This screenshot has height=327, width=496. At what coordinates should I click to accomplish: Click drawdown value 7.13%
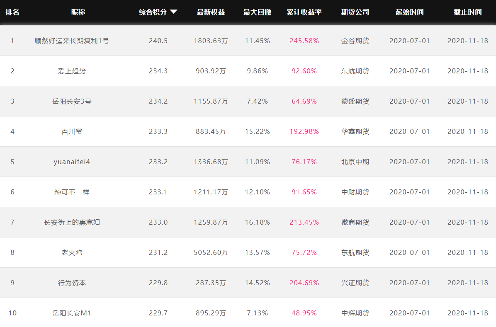pyautogui.click(x=257, y=313)
